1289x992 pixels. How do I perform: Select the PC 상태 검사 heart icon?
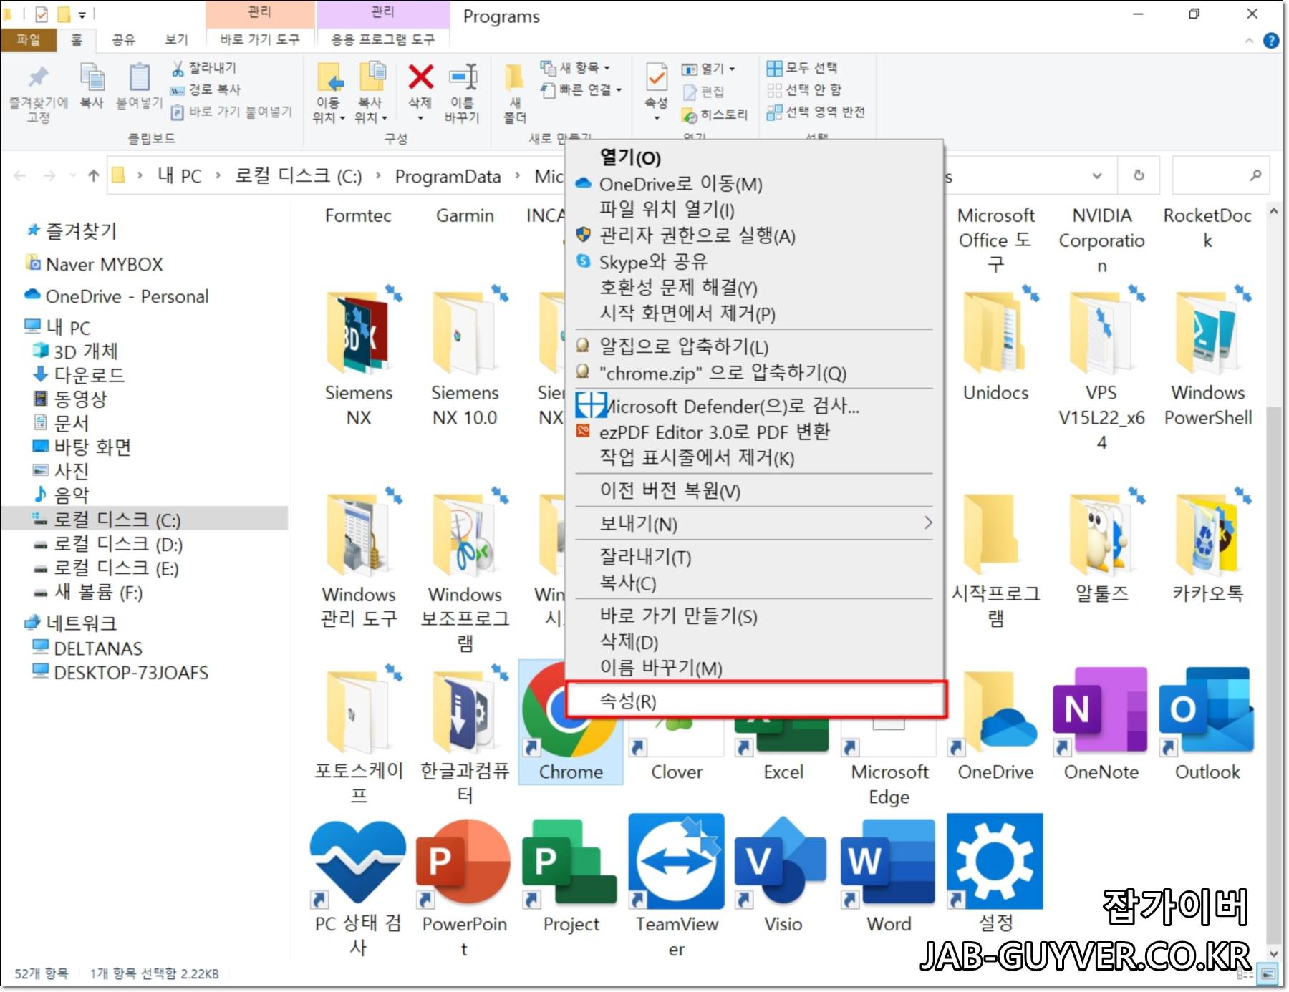[x=357, y=863]
